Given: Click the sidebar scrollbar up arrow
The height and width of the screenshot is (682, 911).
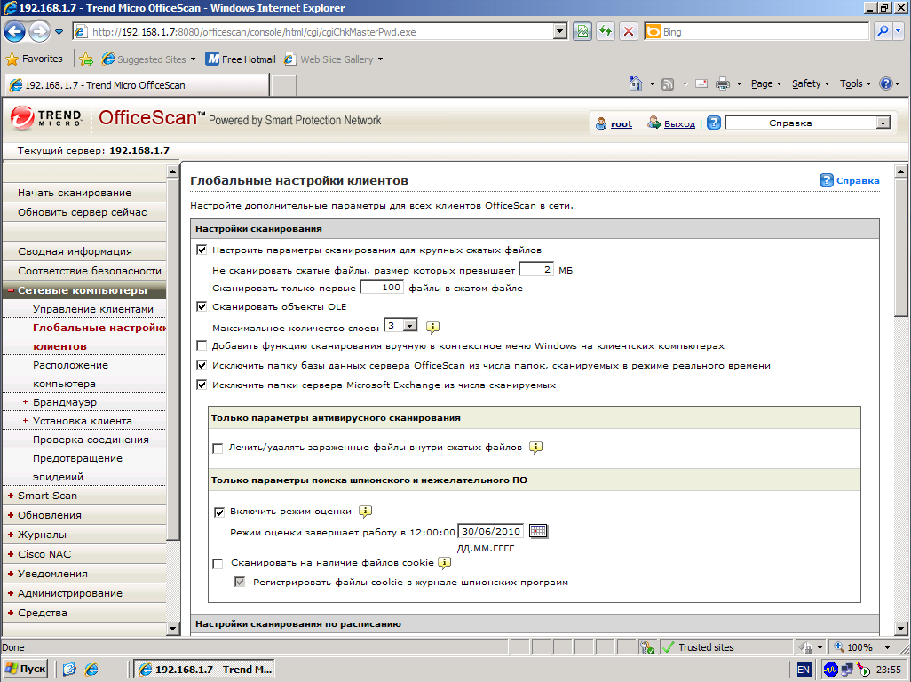Looking at the screenshot, I should pyautogui.click(x=172, y=171).
